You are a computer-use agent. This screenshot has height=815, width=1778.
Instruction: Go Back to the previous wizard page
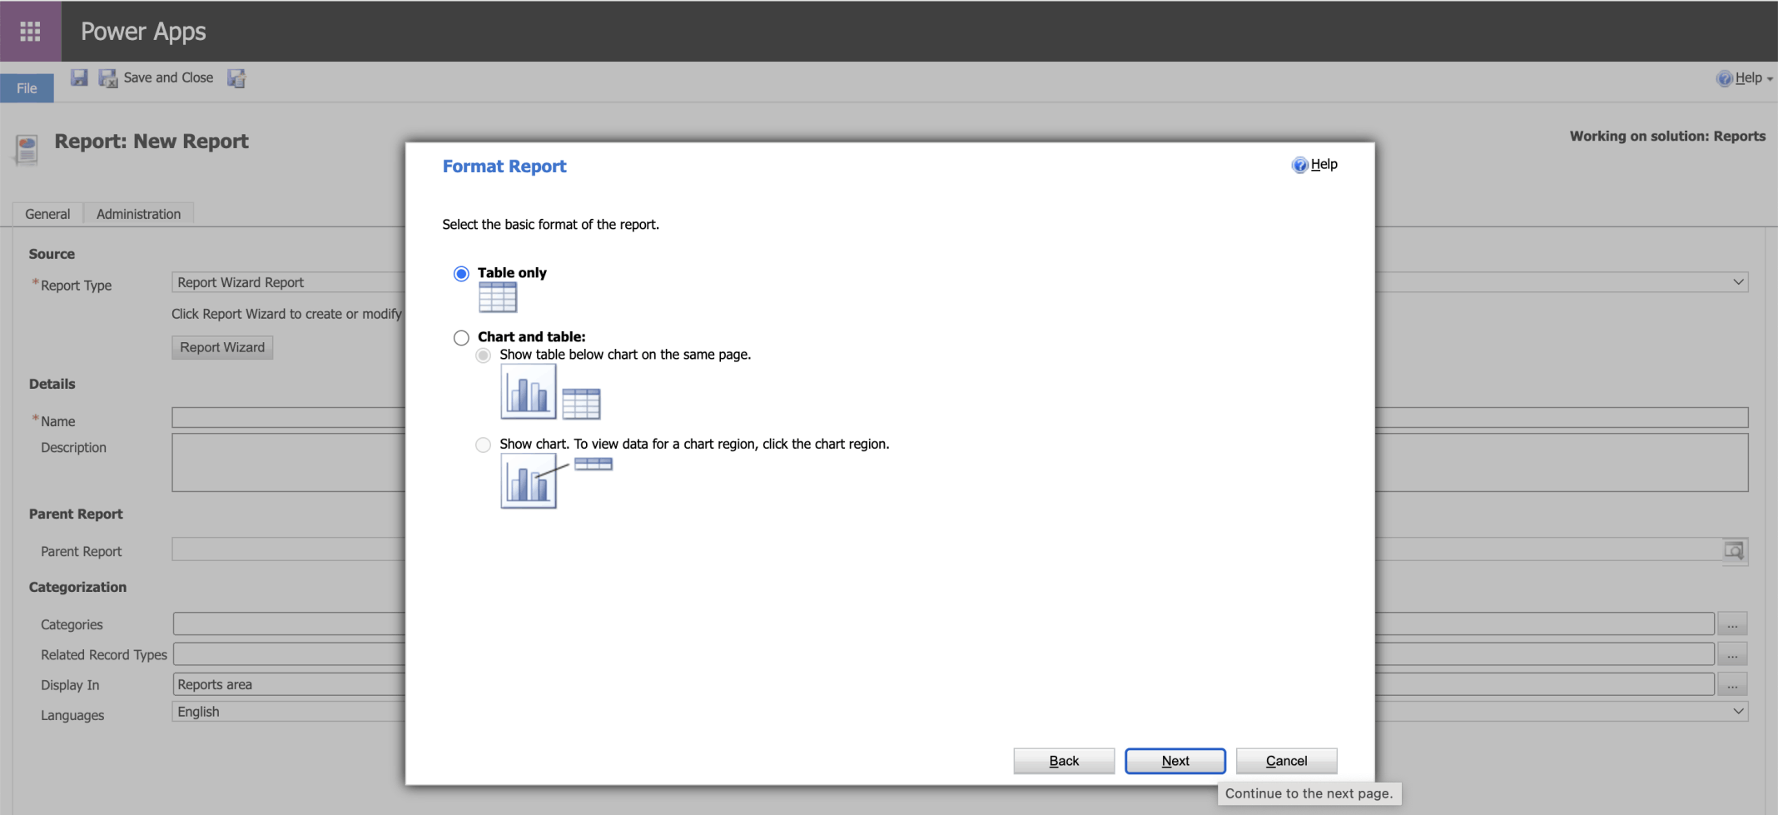(1063, 761)
